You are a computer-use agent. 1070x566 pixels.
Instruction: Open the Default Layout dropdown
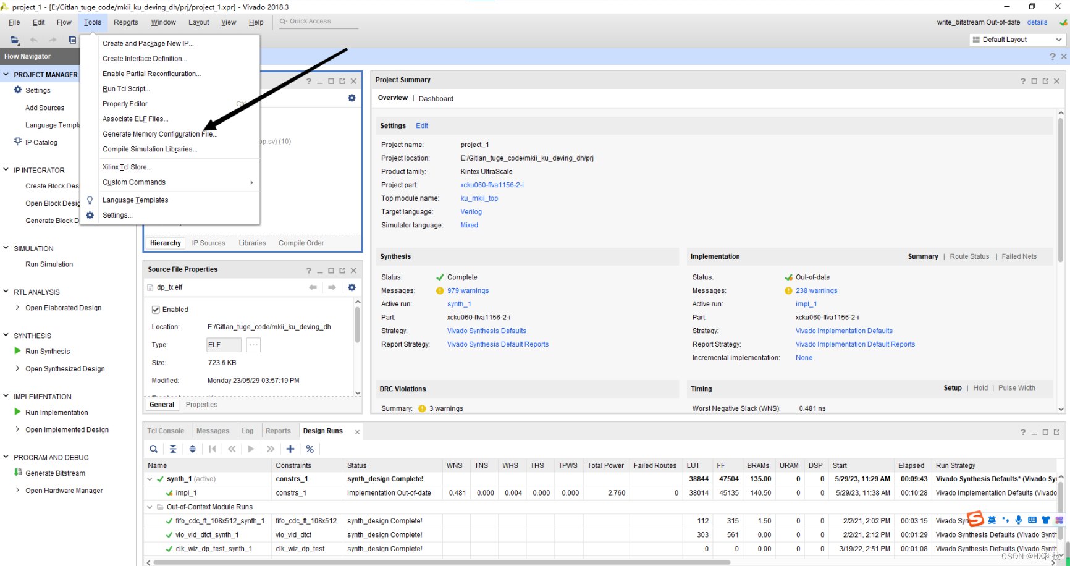click(1017, 40)
